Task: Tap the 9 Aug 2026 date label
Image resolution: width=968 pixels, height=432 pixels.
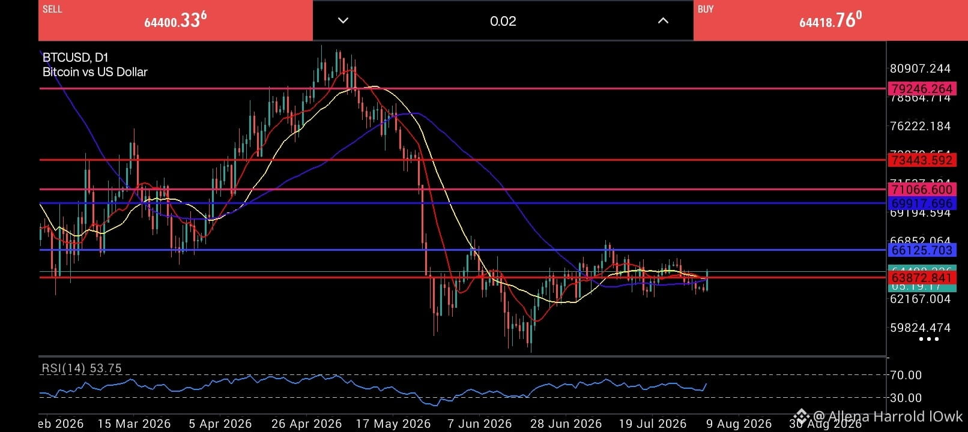Action: (x=739, y=424)
